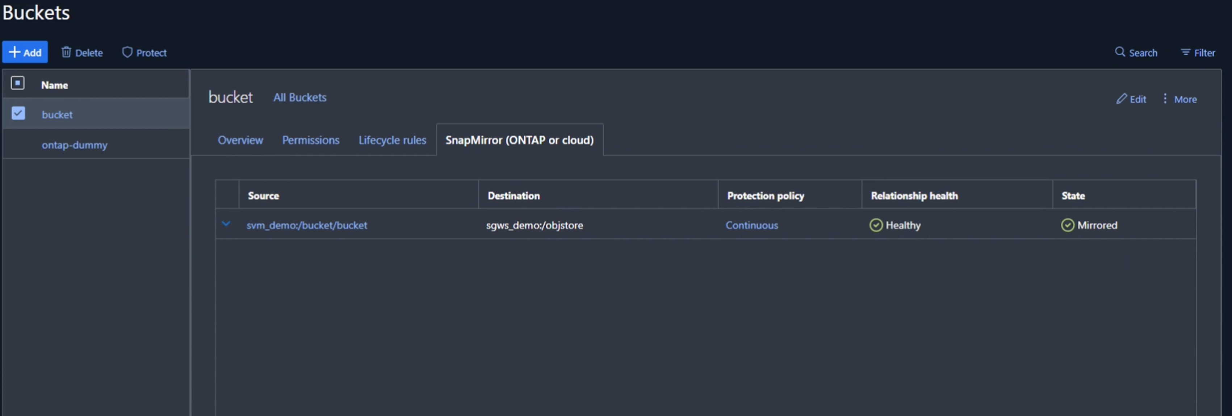1232x416 pixels.
Task: Open All Buckets breadcrumb
Action: click(299, 97)
